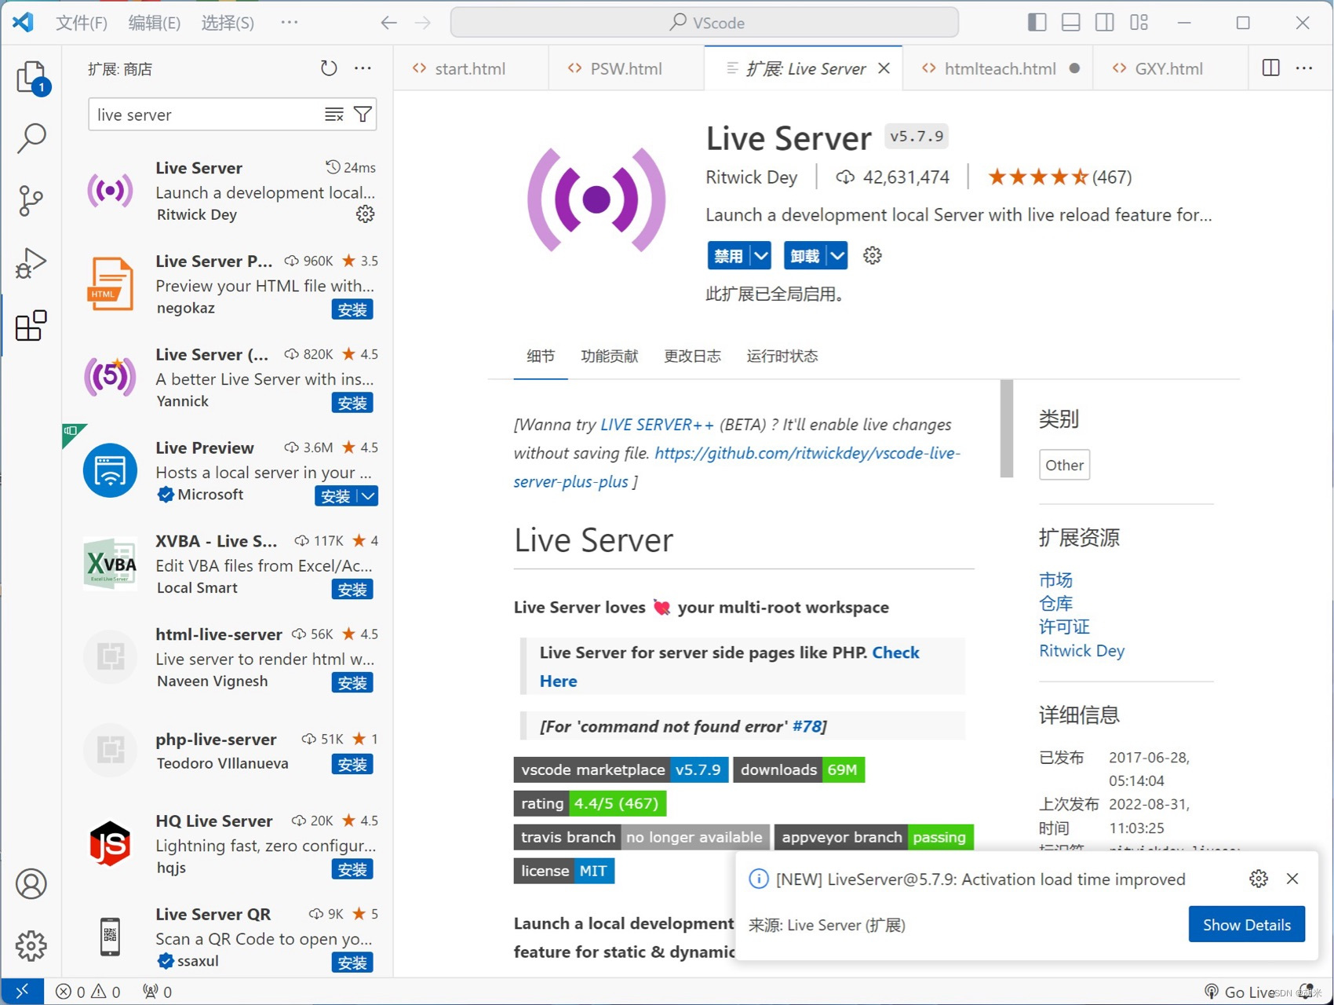
Task: Open the 功能贡献 tab
Action: coord(610,356)
